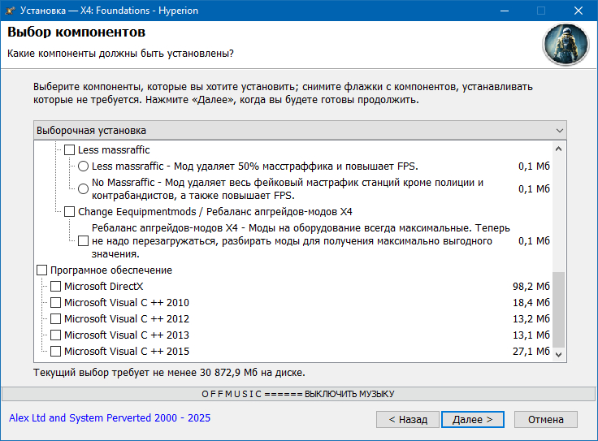Enable Microsoft DirectX installation checkbox
This screenshot has width=598, height=441.
click(x=56, y=286)
